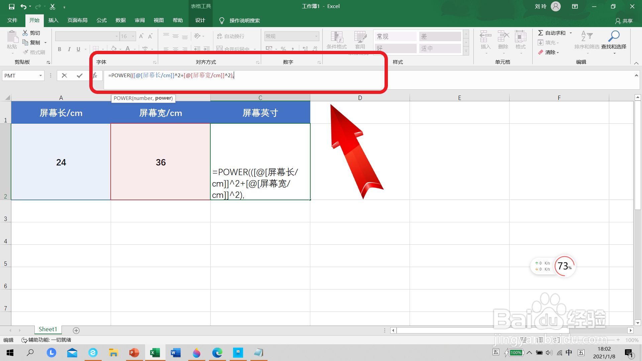Image resolution: width=642 pixels, height=361 pixels.
Task: Select the Sheet1 worksheet tab
Action: click(48, 329)
